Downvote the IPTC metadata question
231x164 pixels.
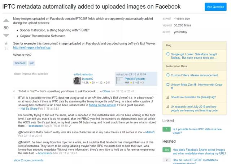[x=6, y=35]
